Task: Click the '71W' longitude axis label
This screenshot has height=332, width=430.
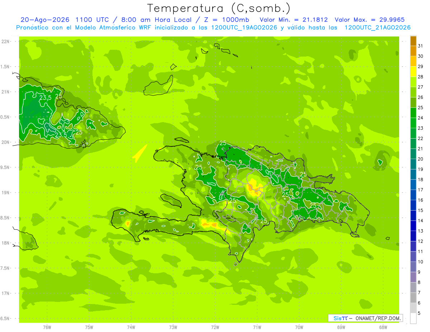Action: pyautogui.click(x=257, y=327)
